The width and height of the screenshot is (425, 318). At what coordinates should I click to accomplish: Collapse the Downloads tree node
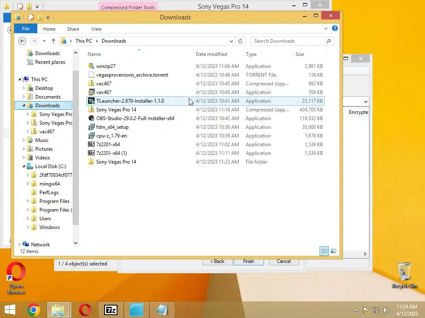click(x=24, y=106)
